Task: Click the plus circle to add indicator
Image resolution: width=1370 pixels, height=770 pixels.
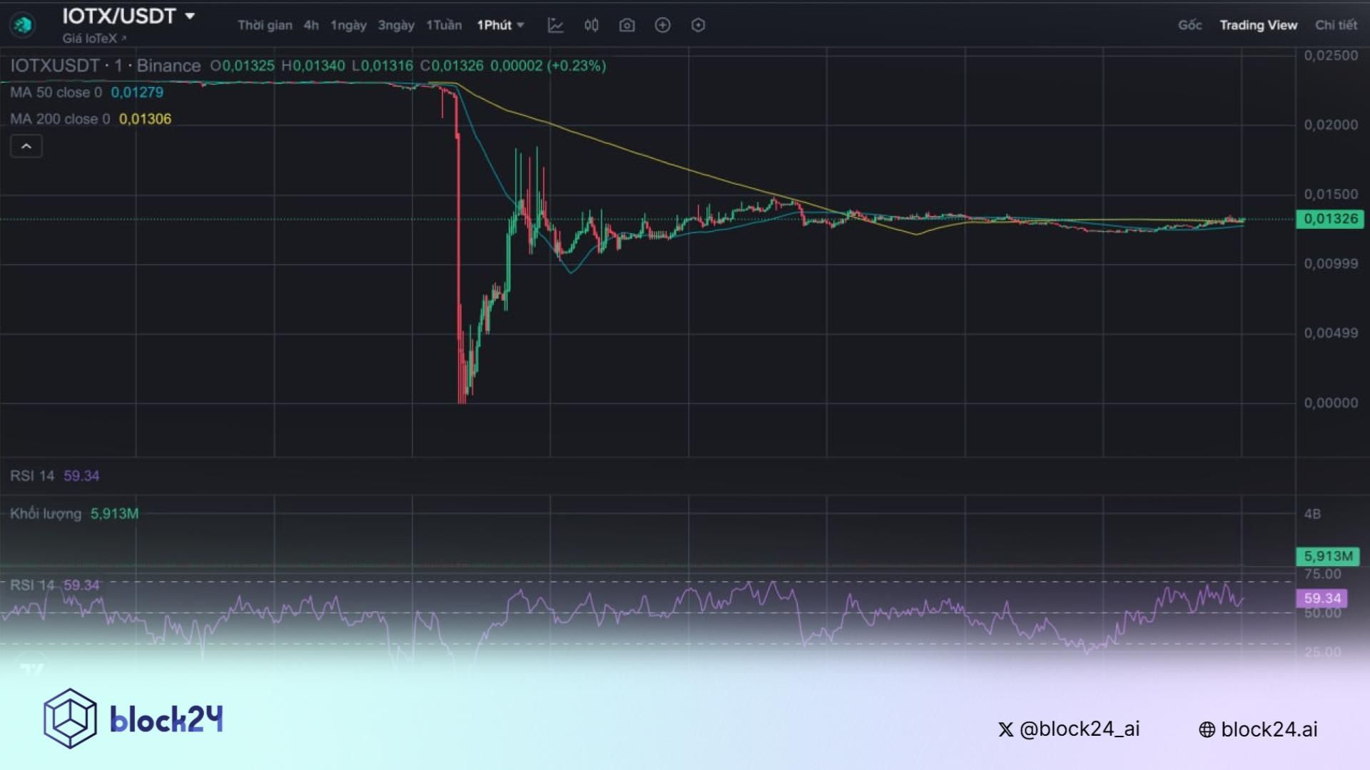Action: [662, 25]
